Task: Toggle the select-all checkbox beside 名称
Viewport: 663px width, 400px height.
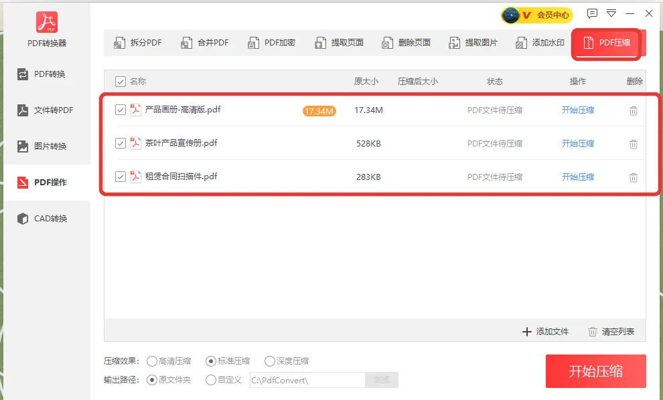Action: tap(121, 82)
